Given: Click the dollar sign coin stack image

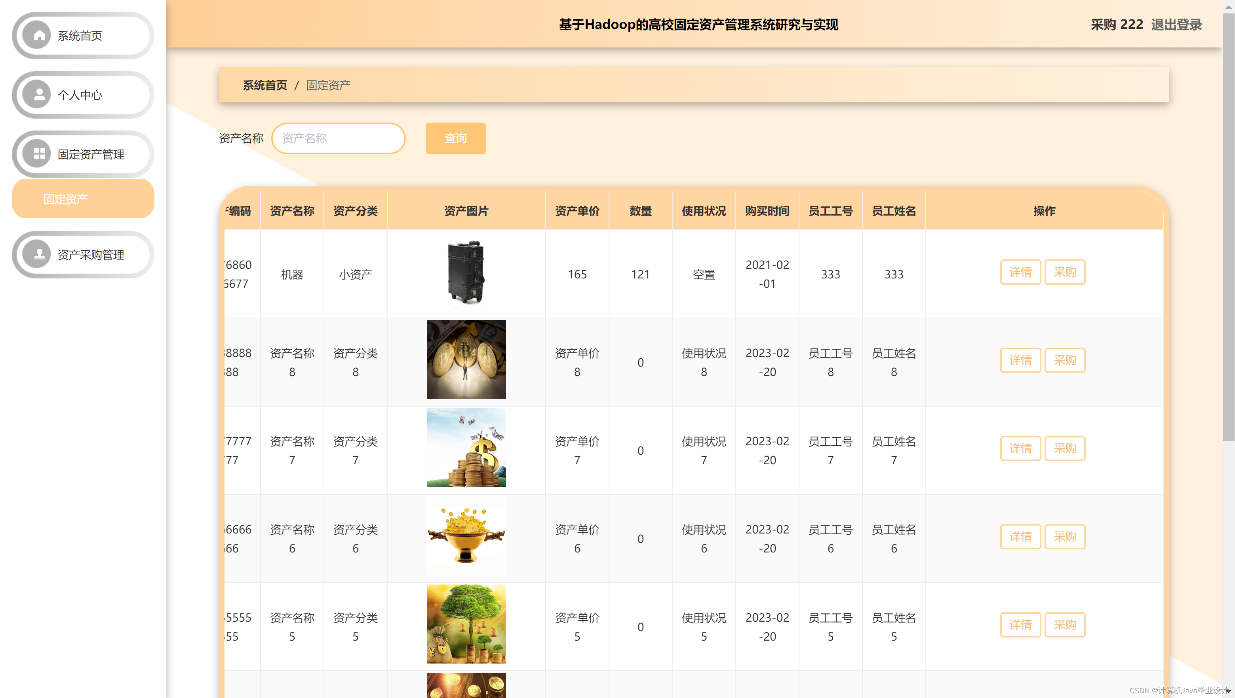Looking at the screenshot, I should pos(466,447).
